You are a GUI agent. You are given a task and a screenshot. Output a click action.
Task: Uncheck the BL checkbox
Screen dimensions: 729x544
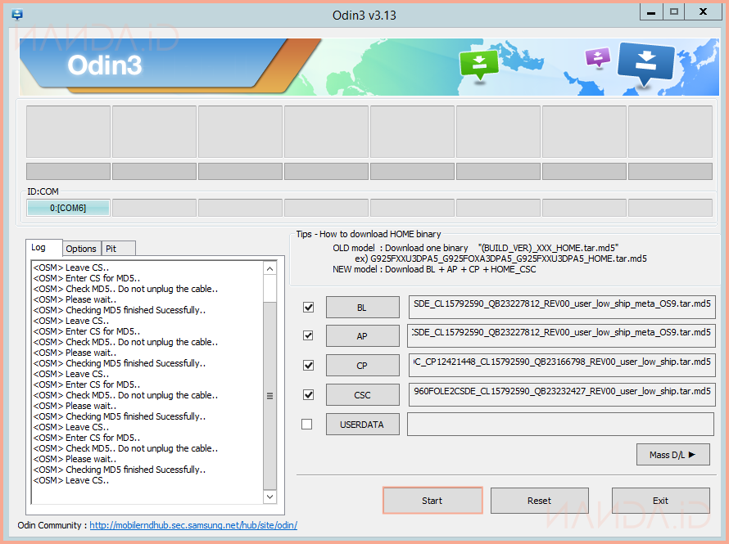click(309, 308)
